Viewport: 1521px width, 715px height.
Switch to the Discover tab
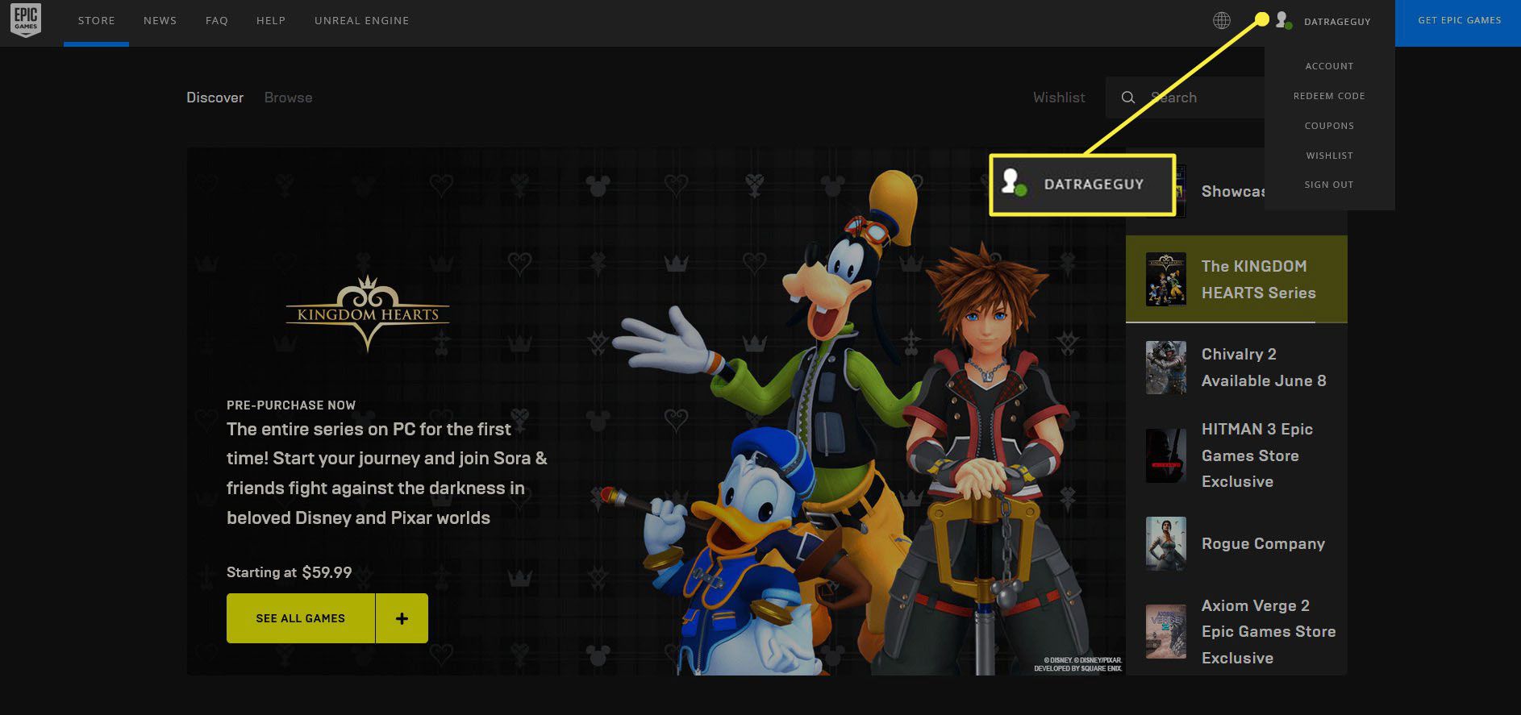[215, 98]
